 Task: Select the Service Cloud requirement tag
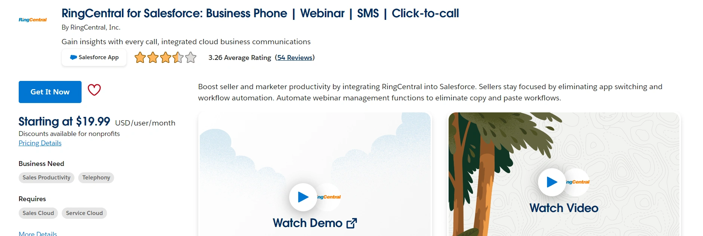click(x=84, y=213)
